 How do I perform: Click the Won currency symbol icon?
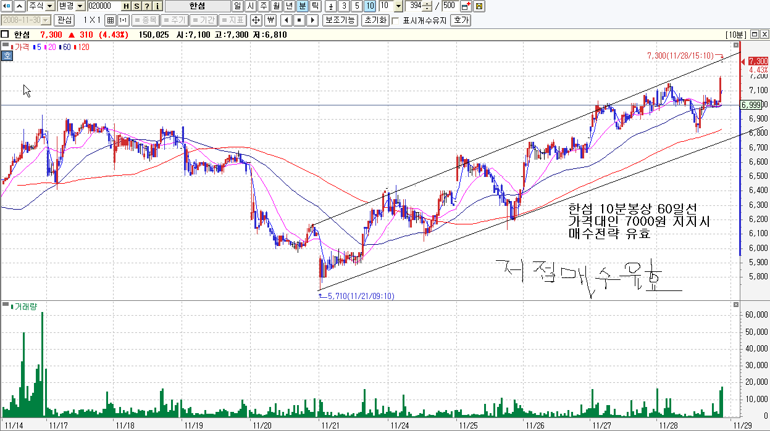(x=269, y=20)
